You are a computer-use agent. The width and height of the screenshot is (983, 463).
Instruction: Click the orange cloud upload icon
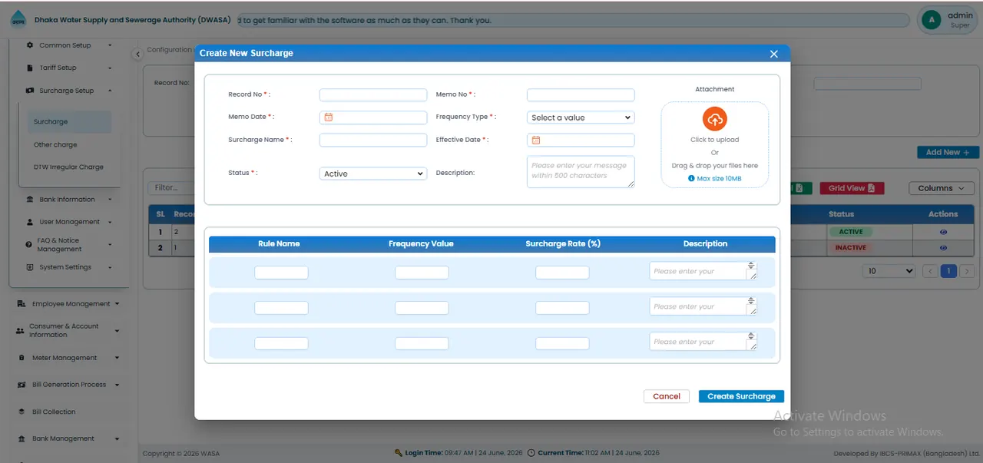click(715, 119)
